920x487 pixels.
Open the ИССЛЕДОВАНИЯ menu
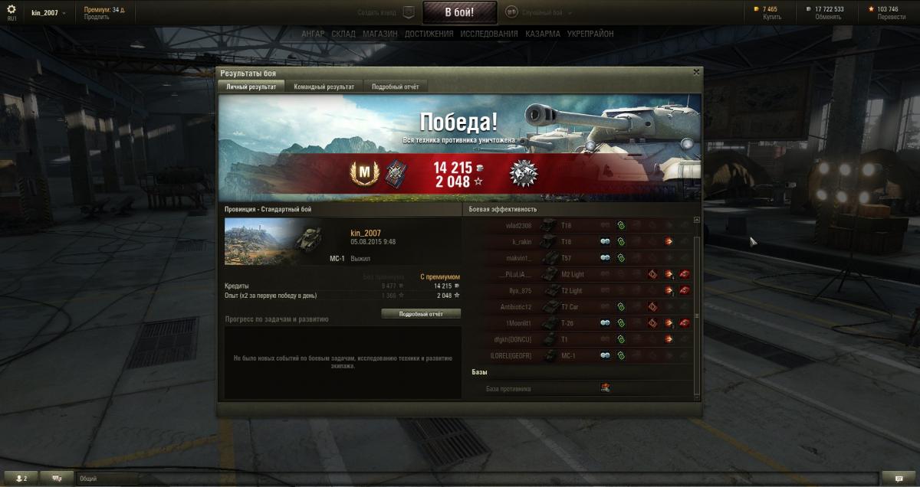tap(489, 34)
